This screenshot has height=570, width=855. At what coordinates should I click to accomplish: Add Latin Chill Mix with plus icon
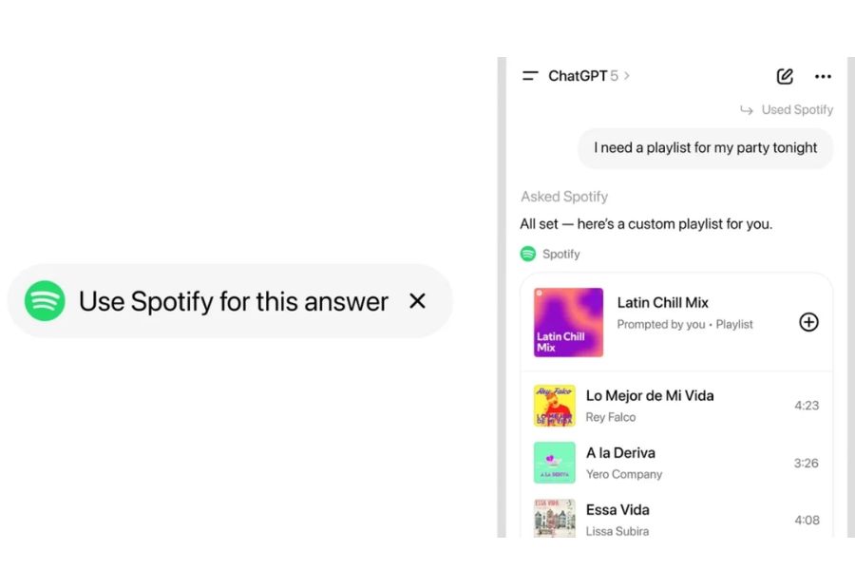808,322
